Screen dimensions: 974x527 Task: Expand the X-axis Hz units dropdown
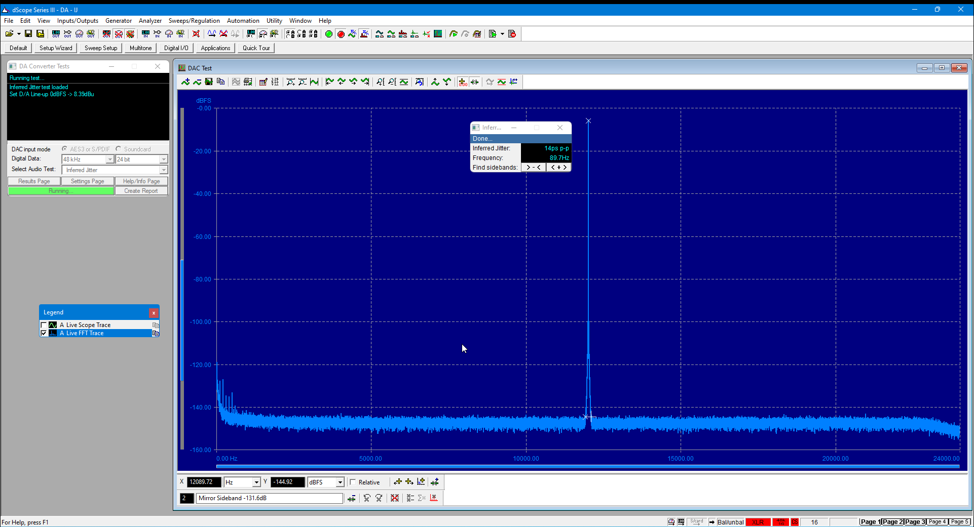(256, 482)
